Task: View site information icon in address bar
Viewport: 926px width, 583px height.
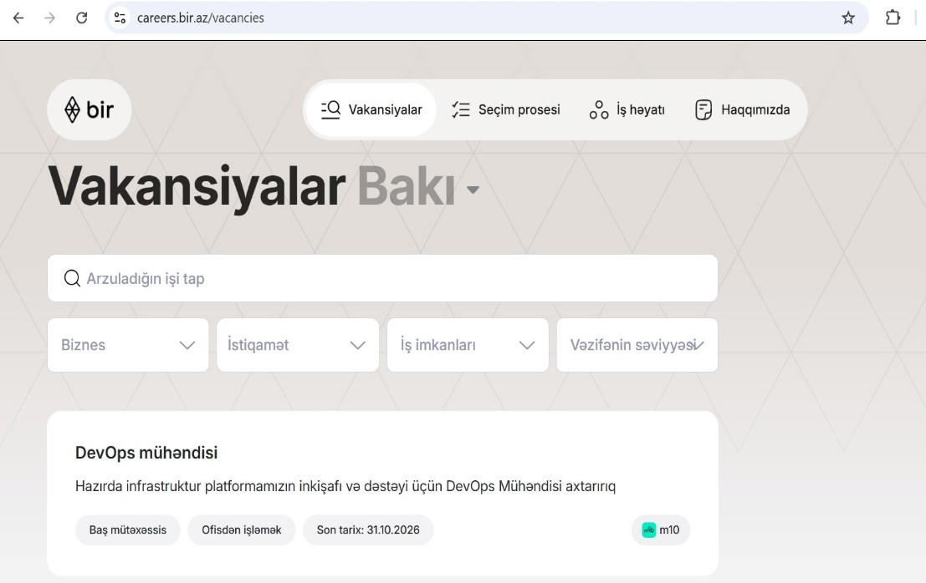Action: (x=120, y=18)
